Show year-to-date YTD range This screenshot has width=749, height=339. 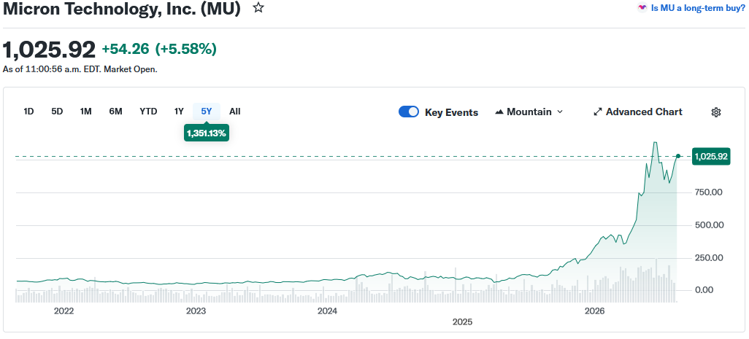[148, 112]
